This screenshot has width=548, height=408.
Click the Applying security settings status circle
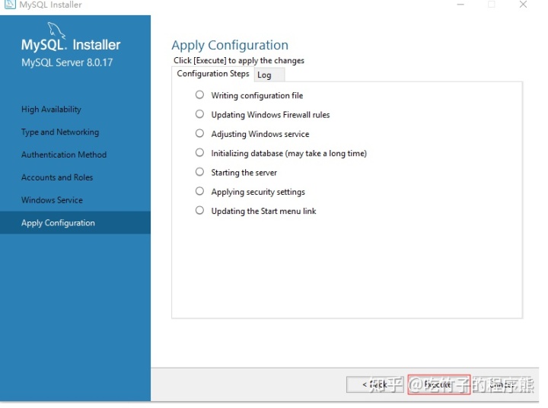coord(199,191)
